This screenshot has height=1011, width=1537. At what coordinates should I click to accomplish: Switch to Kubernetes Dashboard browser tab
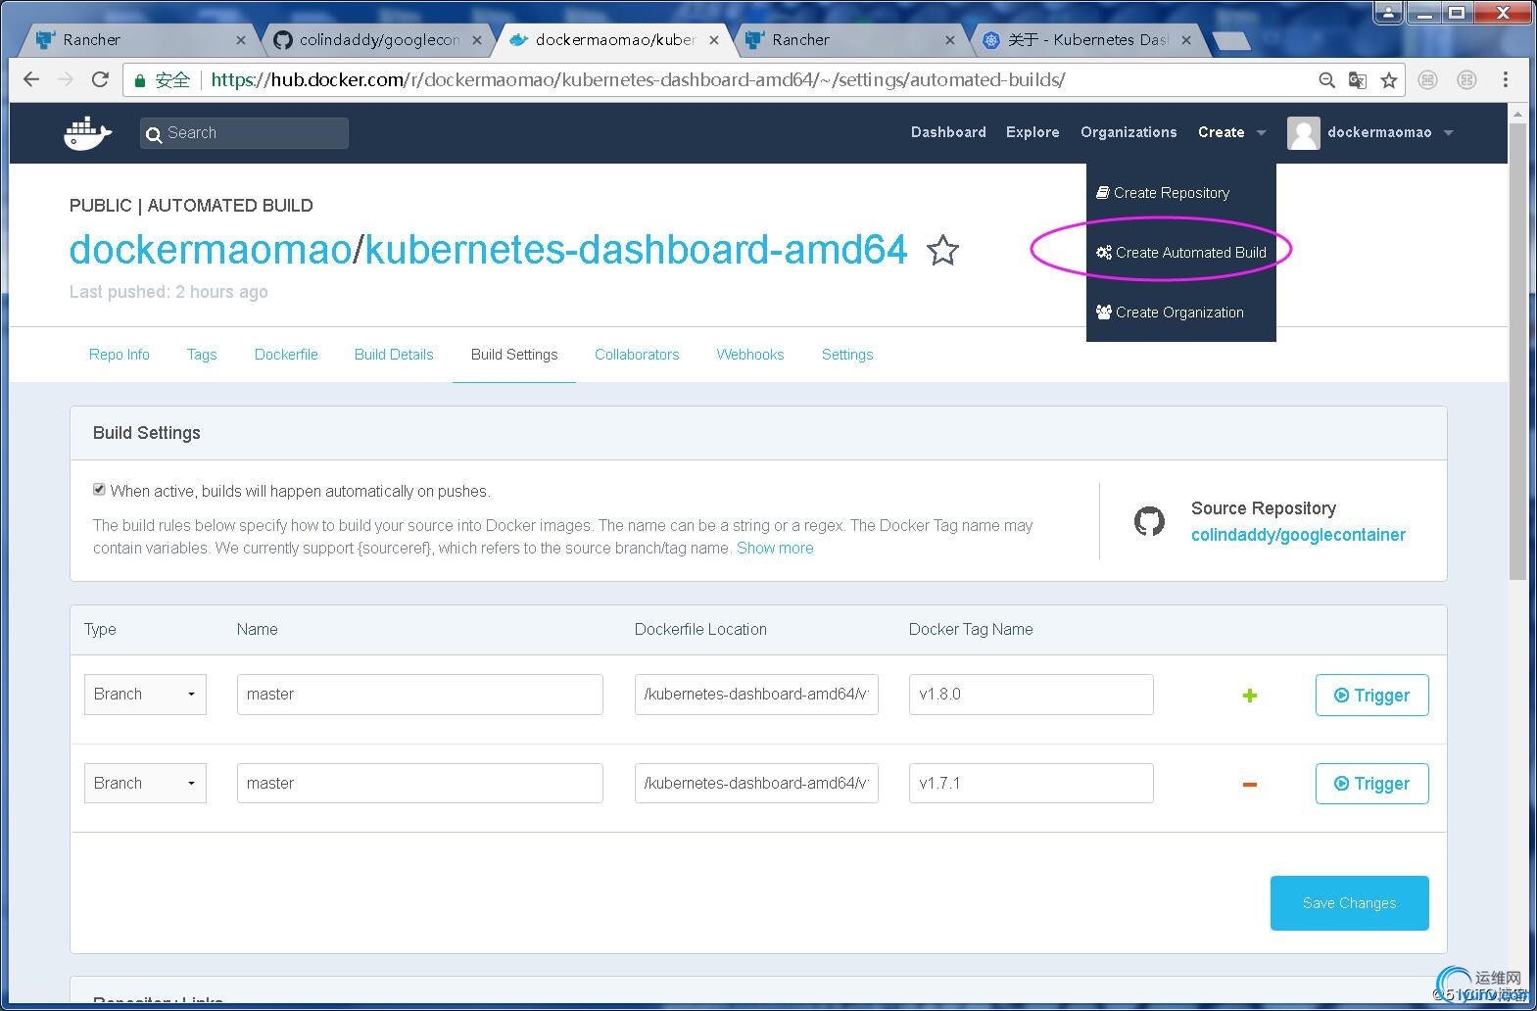(1085, 40)
